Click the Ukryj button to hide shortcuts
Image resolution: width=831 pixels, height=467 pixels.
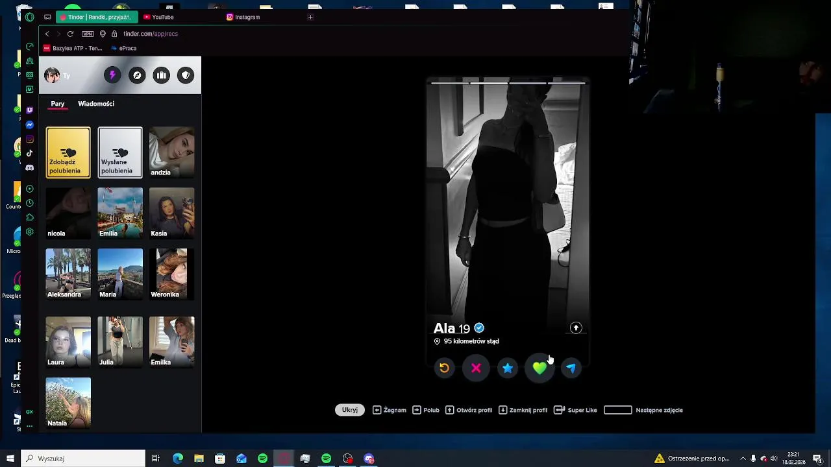[x=350, y=410]
